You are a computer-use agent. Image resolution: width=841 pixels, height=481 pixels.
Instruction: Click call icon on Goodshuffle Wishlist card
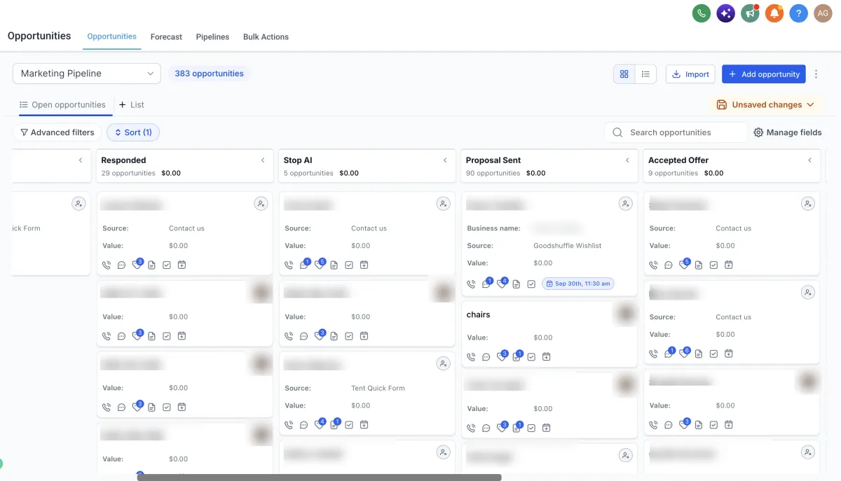[x=471, y=284]
